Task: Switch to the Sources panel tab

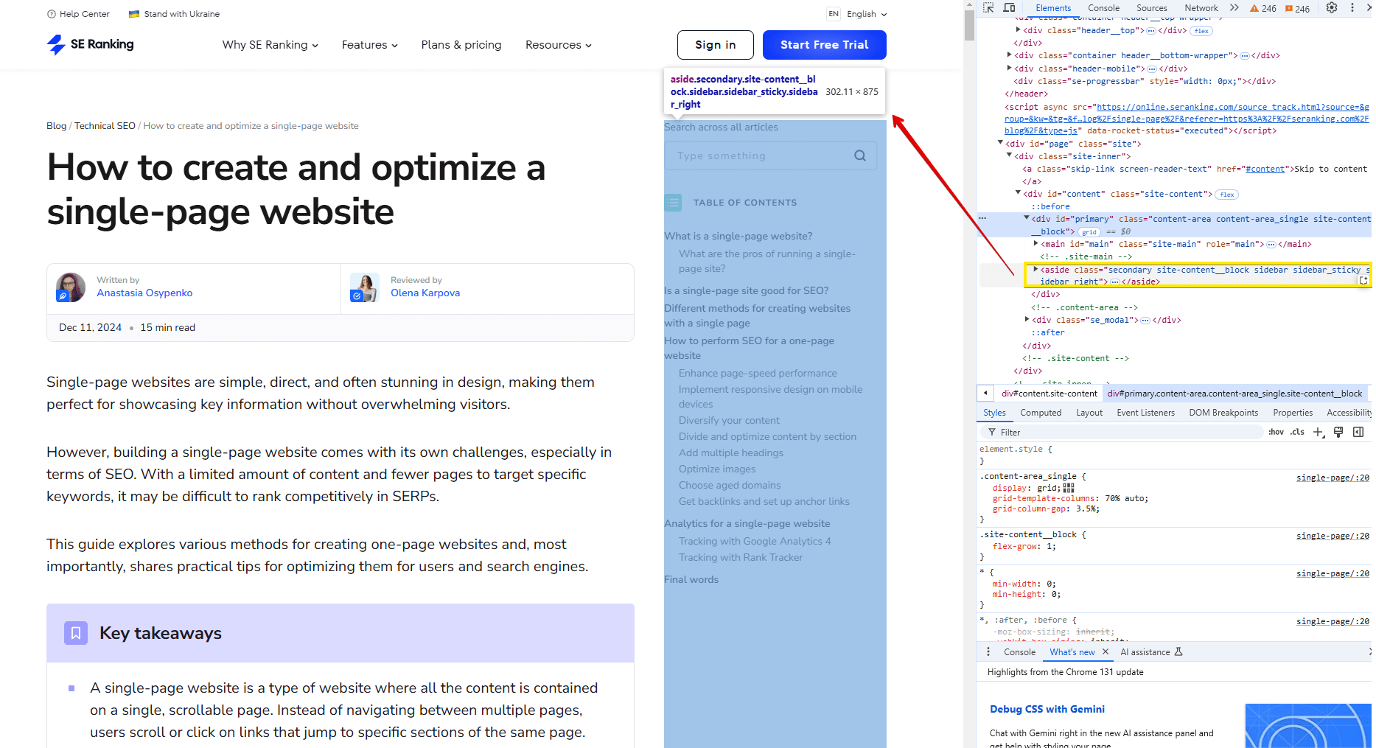Action: tap(1152, 8)
